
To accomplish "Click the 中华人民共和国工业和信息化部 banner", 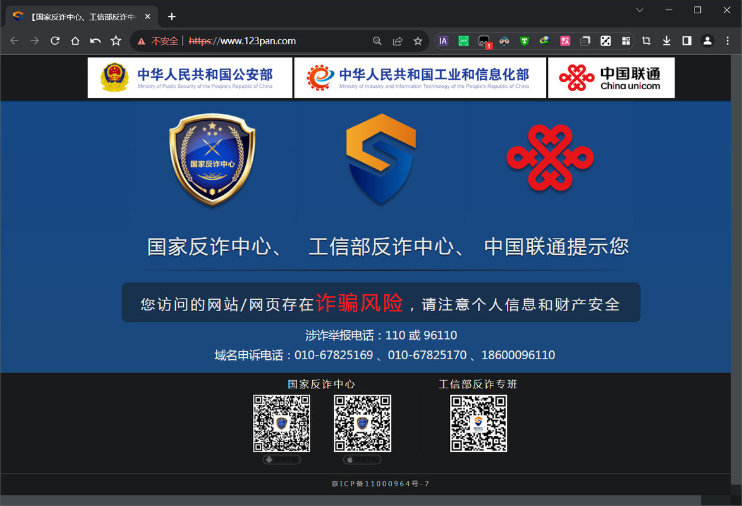I will click(420, 78).
